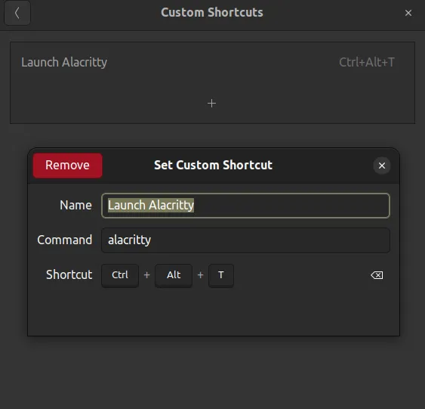Screen dimensions: 425x409
Task: Click the Alt key cap
Action: click(x=174, y=275)
